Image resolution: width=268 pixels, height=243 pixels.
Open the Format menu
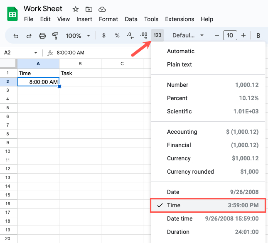point(108,19)
